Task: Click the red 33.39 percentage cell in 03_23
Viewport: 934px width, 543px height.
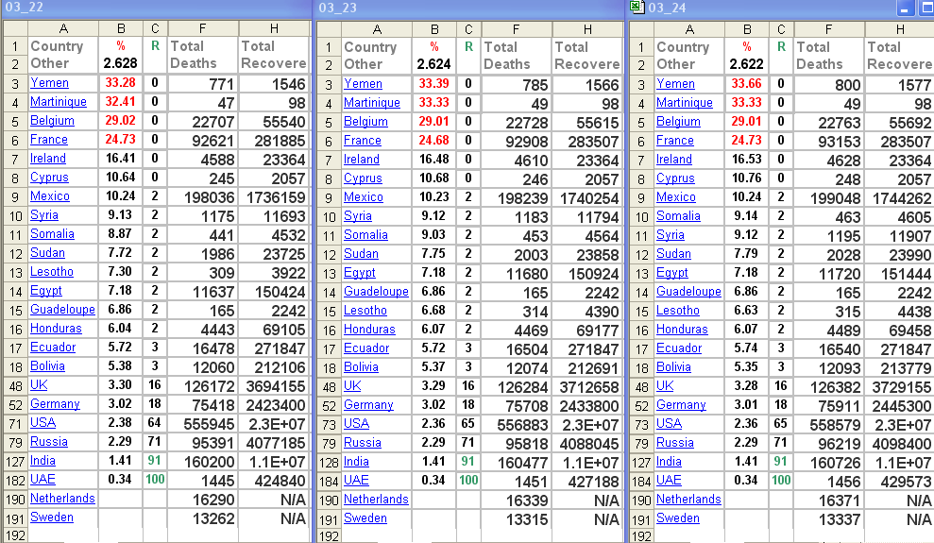Action: [434, 83]
